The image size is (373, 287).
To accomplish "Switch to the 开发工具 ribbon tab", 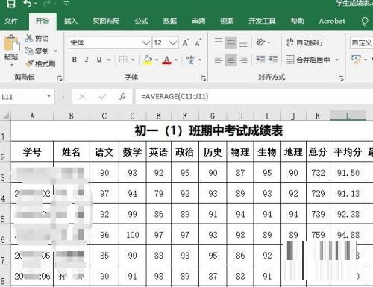I will (262, 21).
